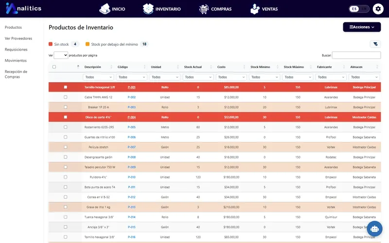389x243 pixels.
Task: Check the box for Grasa de litio 1 kg
Action: point(66,207)
